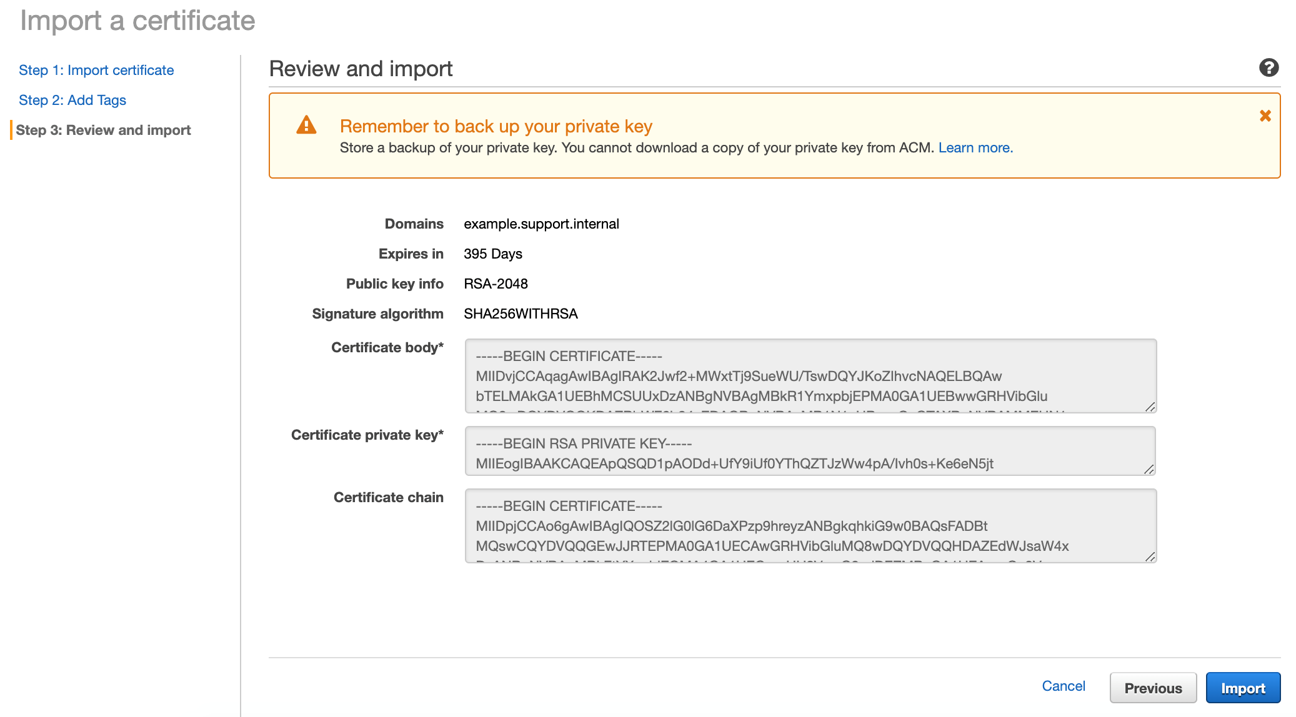Open Step 2: Add Tags
1296x717 pixels.
tap(72, 100)
